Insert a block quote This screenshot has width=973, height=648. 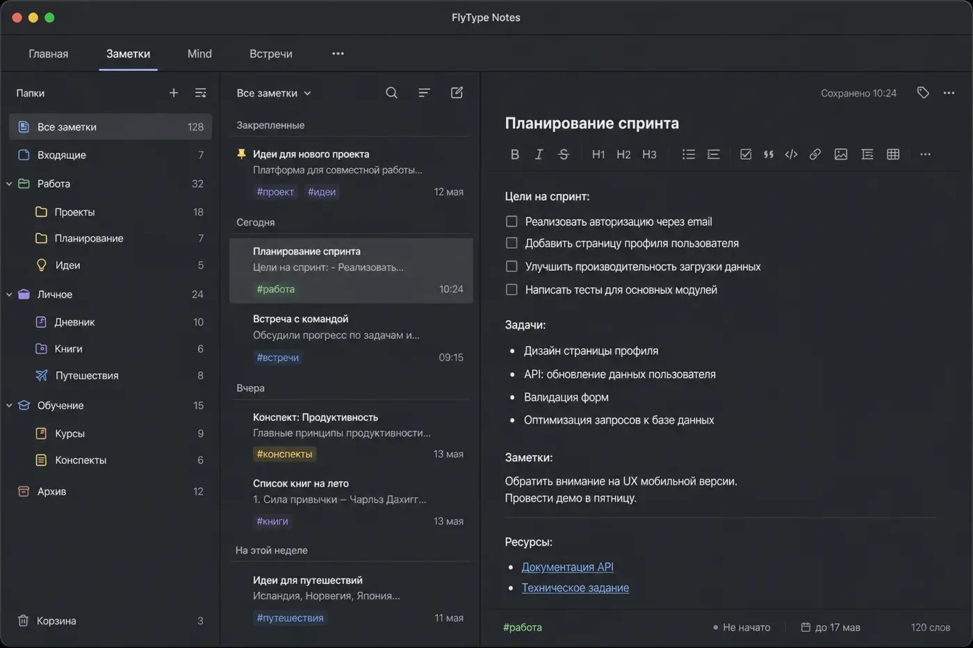tap(769, 154)
